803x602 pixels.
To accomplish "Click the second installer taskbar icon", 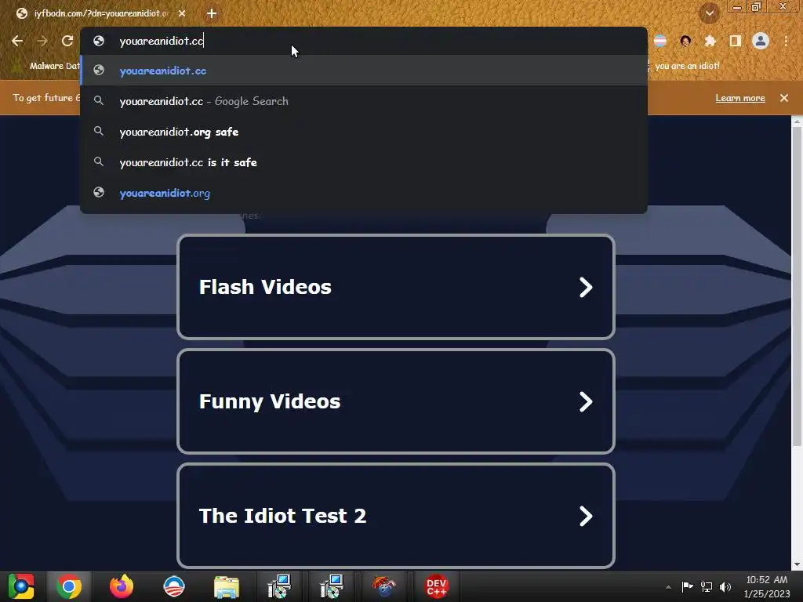I will (332, 586).
